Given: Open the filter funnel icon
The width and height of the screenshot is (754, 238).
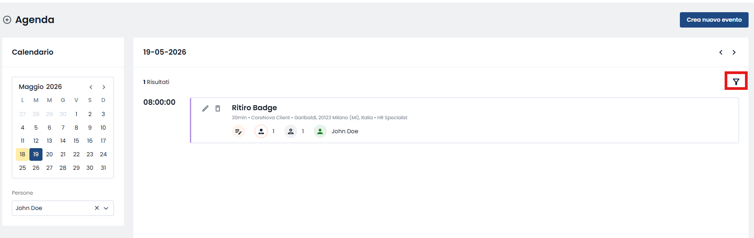Looking at the screenshot, I should [x=736, y=82].
